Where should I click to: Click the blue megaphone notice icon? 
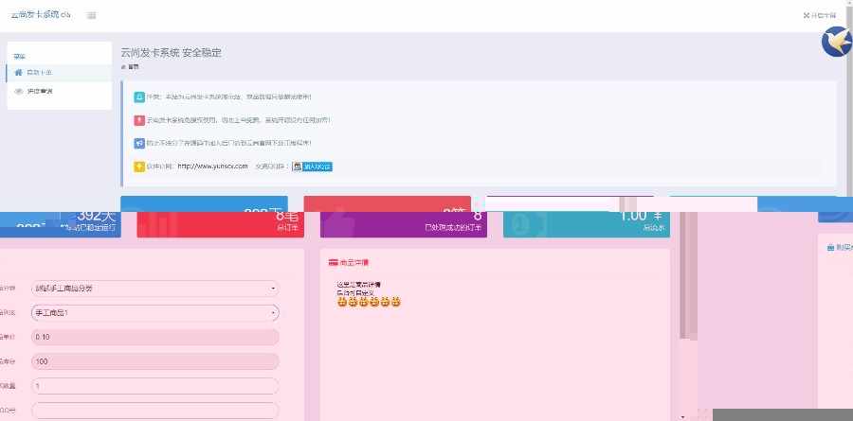click(x=139, y=143)
